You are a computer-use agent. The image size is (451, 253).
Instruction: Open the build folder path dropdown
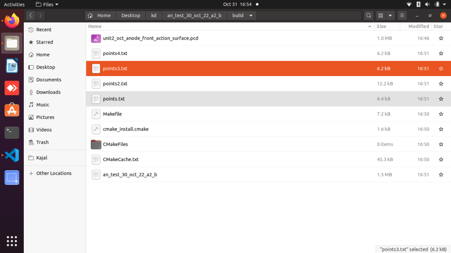point(251,15)
